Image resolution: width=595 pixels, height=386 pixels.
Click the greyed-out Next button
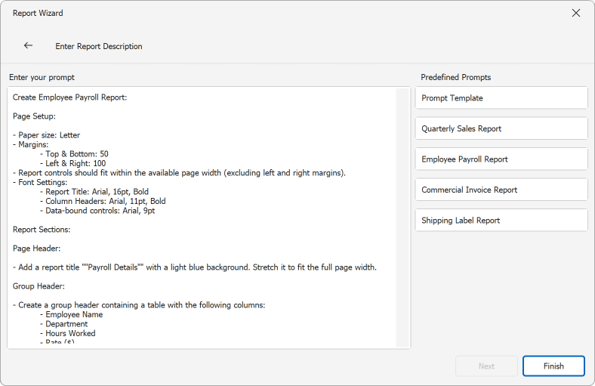(x=486, y=366)
